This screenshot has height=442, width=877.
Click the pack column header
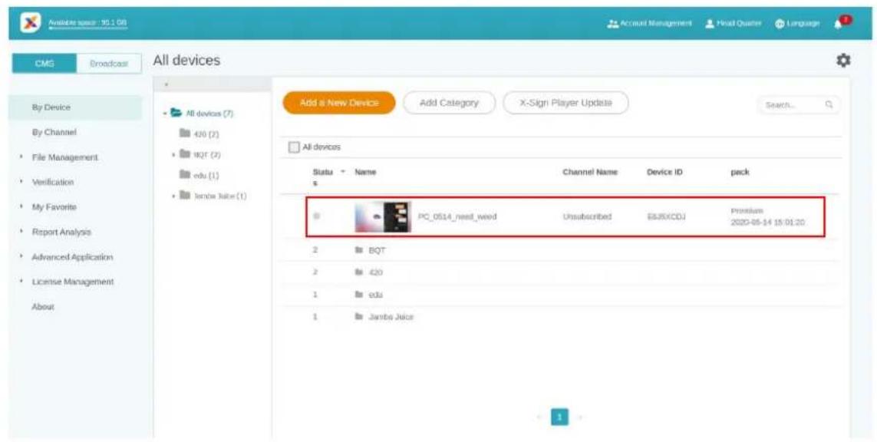[x=740, y=173]
